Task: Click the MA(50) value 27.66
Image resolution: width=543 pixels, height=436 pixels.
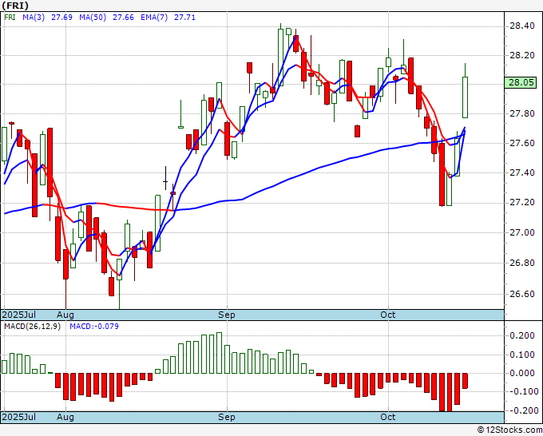Action: [x=123, y=18]
